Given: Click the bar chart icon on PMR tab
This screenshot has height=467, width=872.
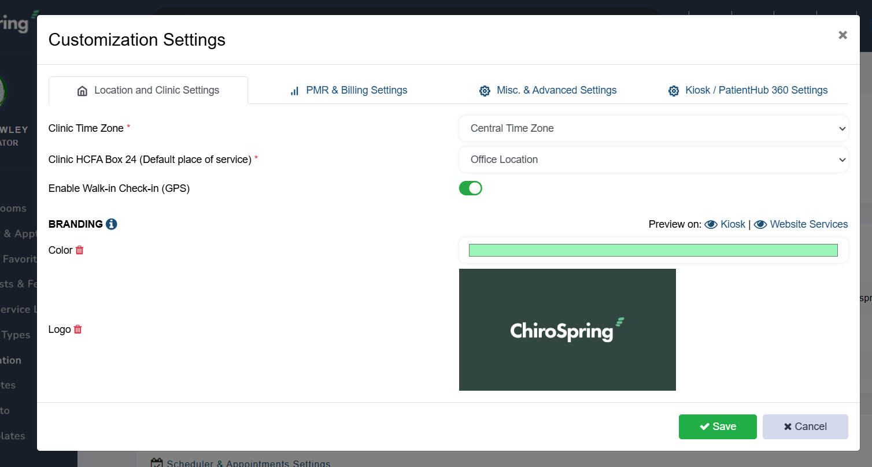Looking at the screenshot, I should (295, 91).
